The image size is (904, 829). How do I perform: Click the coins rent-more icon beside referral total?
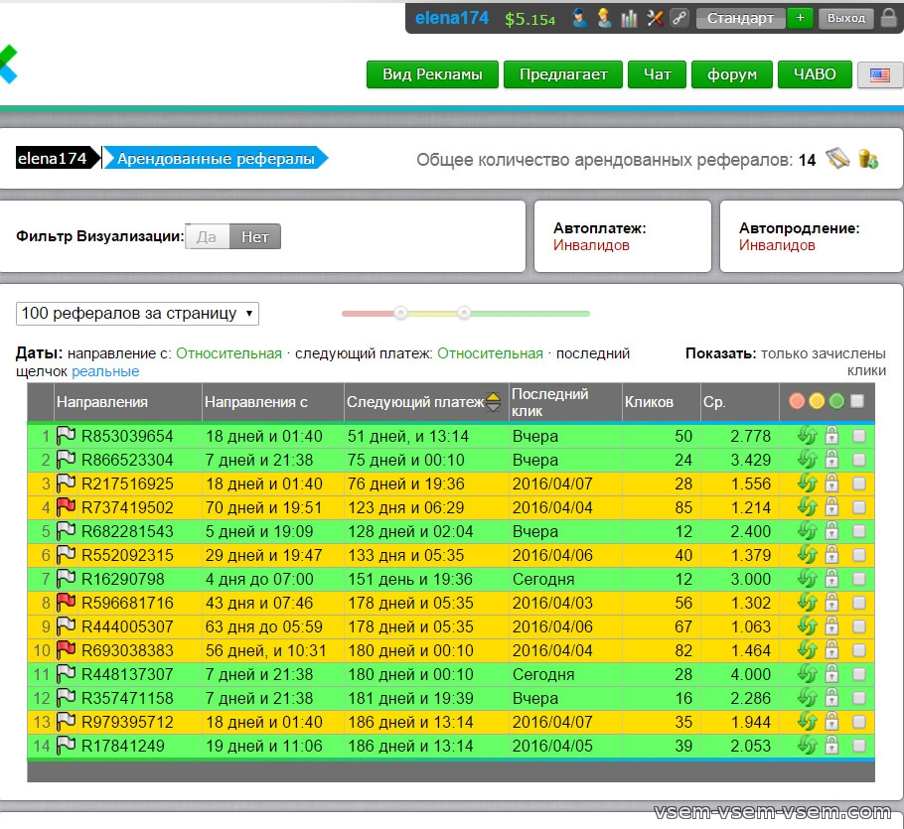pos(867,159)
